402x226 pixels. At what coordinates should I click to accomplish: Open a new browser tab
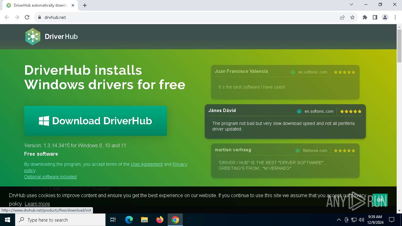pyautogui.click(x=85, y=5)
